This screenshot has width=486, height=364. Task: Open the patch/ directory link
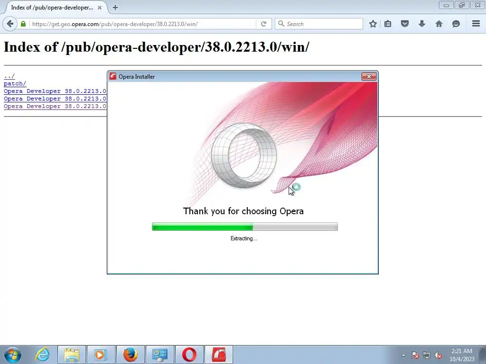click(x=15, y=83)
